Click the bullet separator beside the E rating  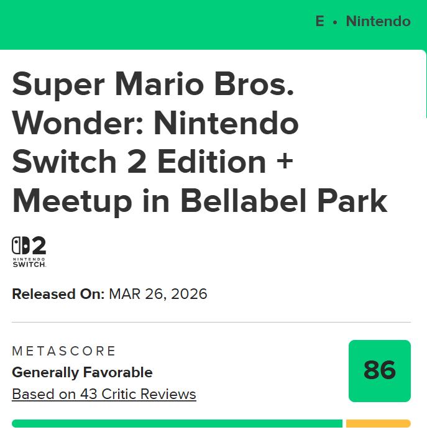335,22
